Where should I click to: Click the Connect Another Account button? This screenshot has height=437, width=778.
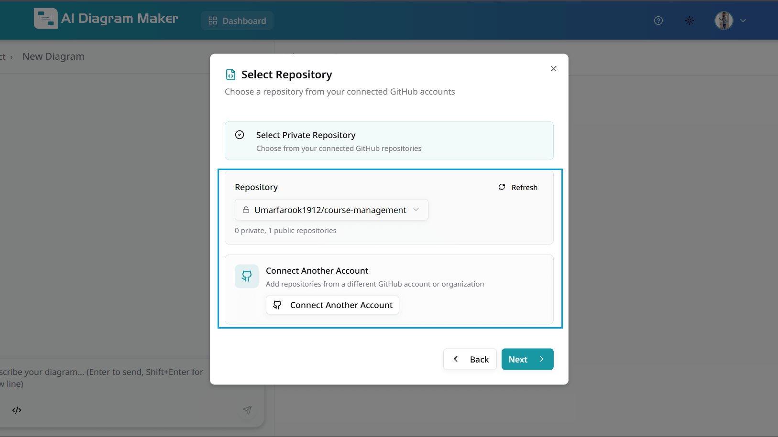[x=332, y=305]
